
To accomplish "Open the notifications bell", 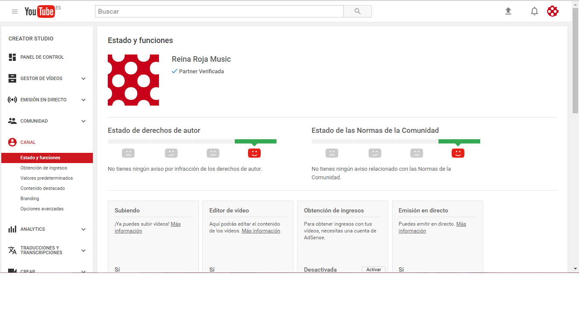I will click(534, 11).
